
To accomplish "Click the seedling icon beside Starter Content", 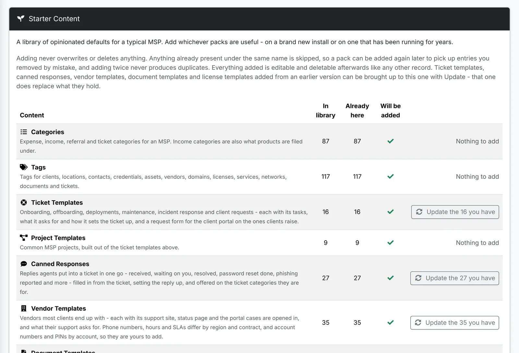I will pos(21,18).
